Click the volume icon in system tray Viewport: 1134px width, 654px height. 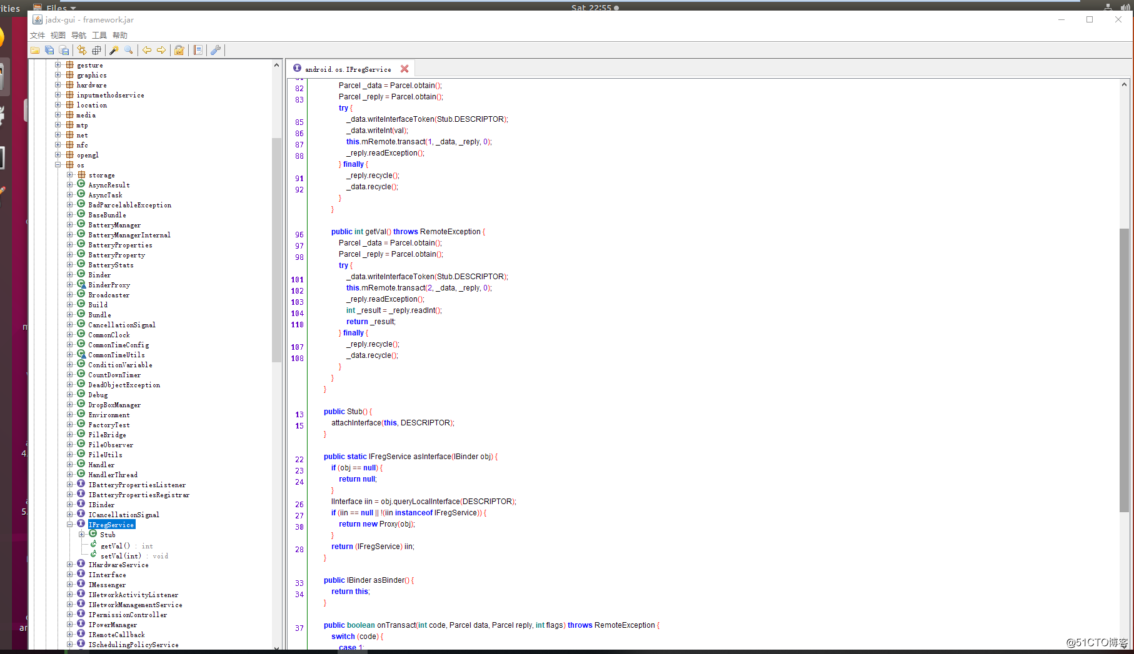pyautogui.click(x=1125, y=7)
